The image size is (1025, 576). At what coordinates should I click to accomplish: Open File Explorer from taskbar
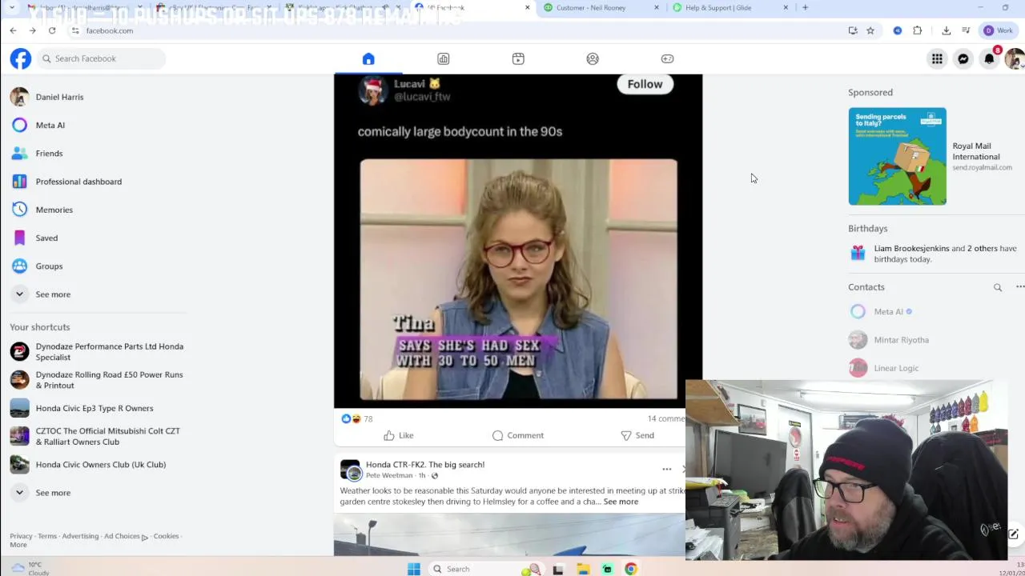tap(583, 569)
